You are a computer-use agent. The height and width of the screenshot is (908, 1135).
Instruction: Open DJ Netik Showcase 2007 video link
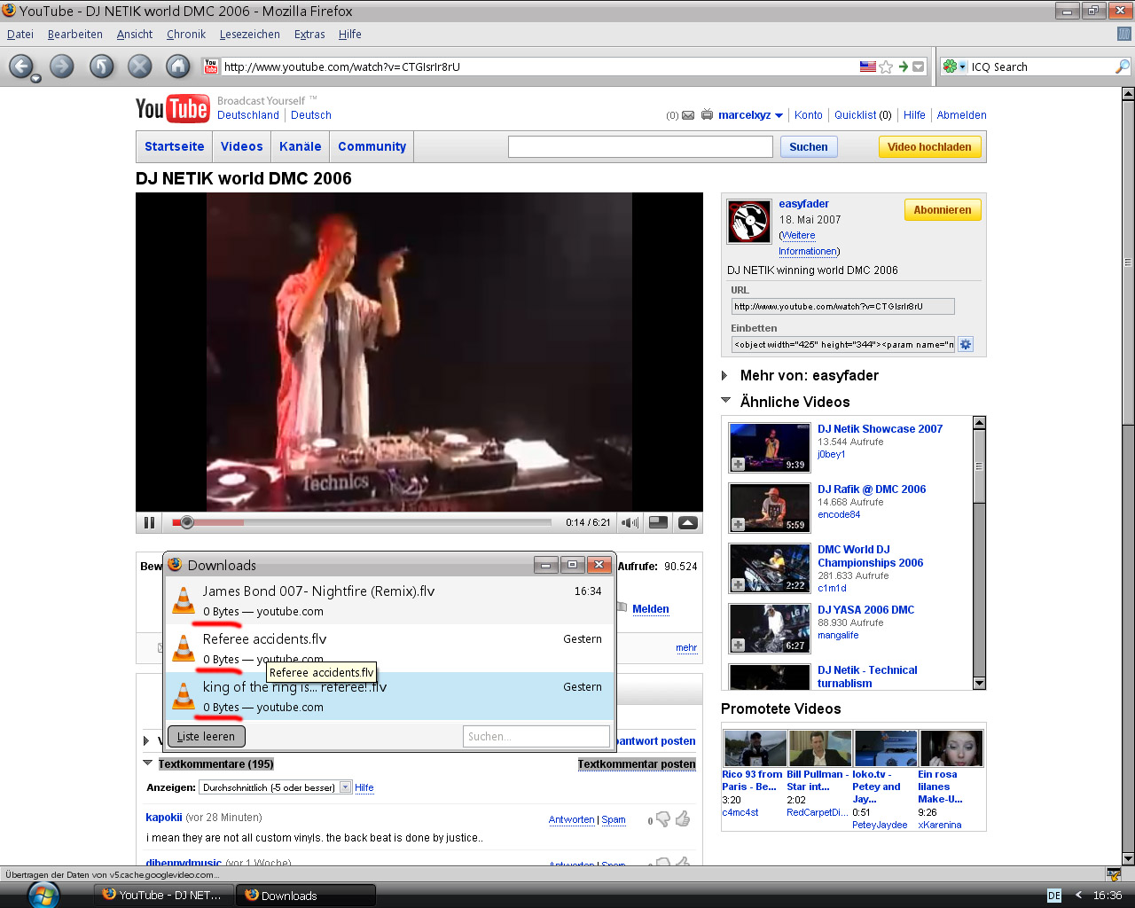point(880,429)
